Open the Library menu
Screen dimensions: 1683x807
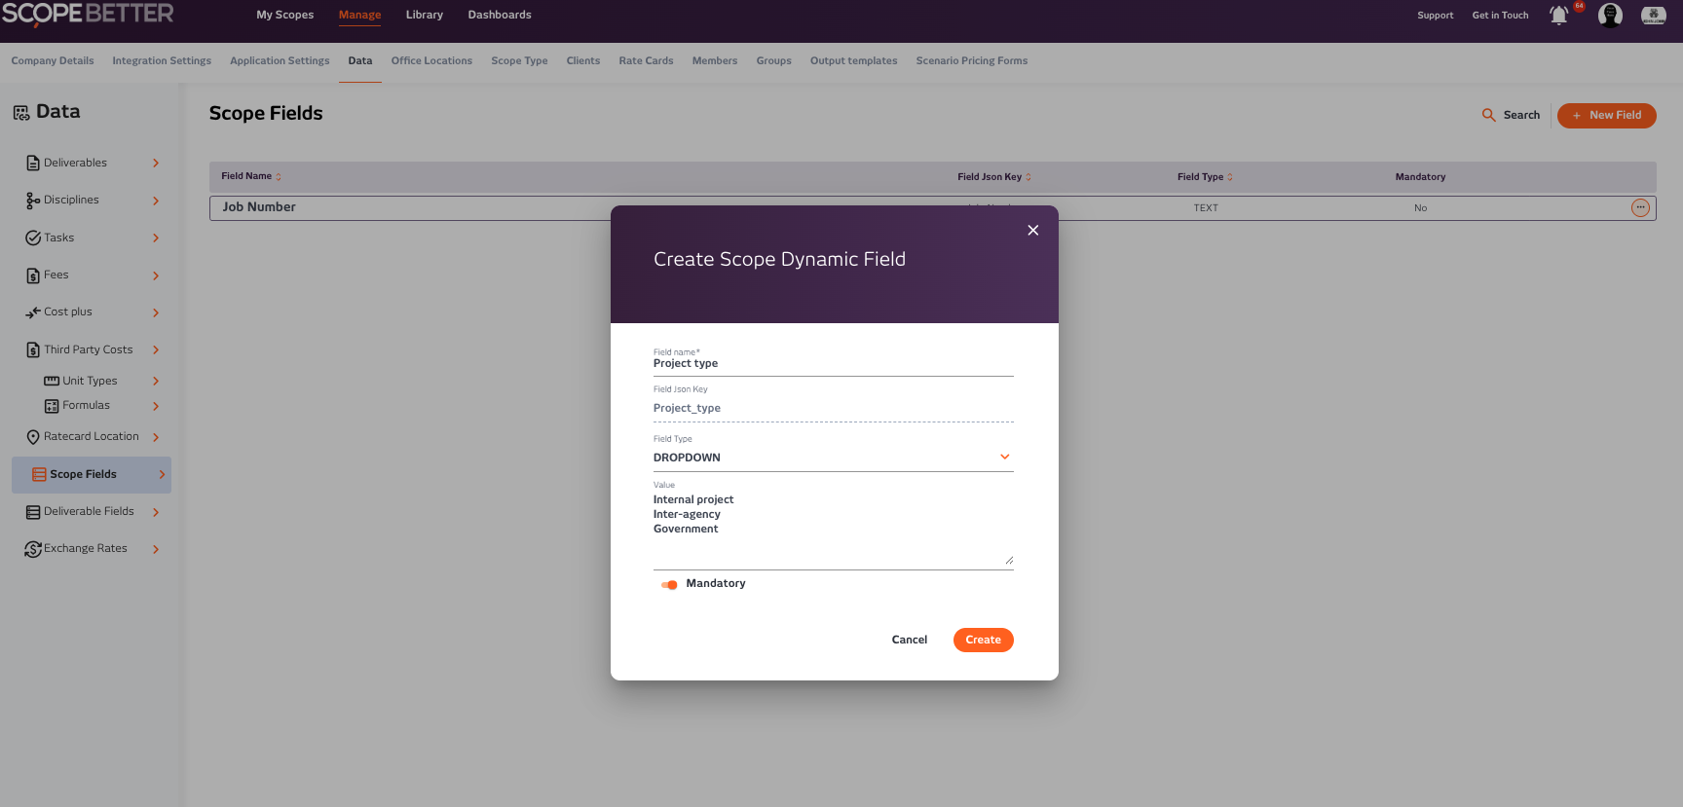point(424,16)
